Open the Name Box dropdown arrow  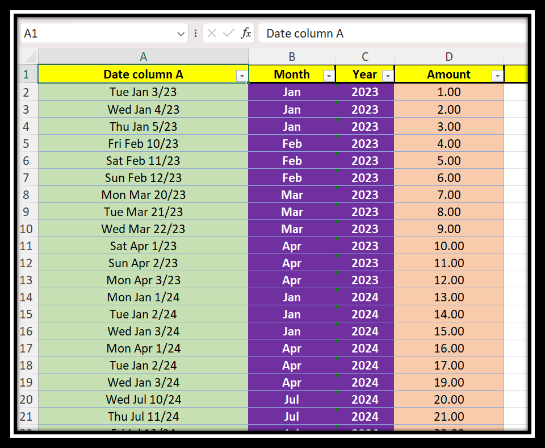(181, 34)
